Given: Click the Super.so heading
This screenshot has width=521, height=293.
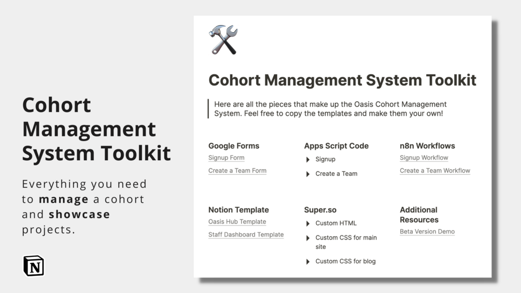Looking at the screenshot, I should 320,210.
